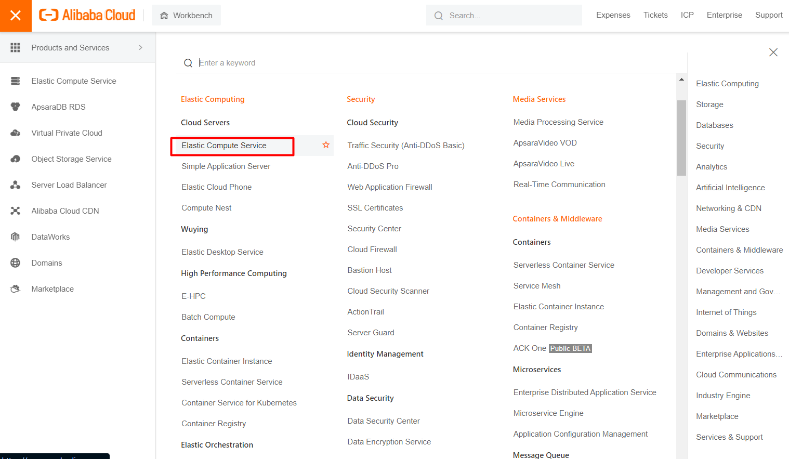Click the DataWorks sidebar icon

[16, 237]
